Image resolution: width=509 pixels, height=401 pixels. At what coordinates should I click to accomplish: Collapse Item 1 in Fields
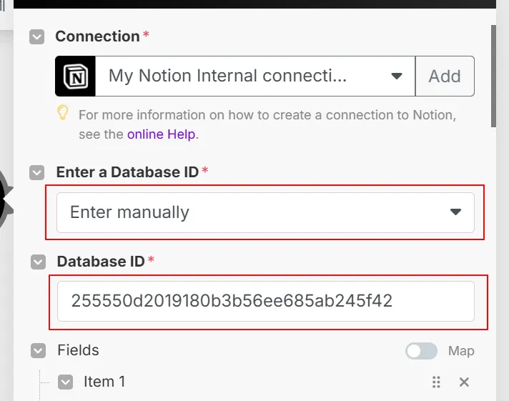pyautogui.click(x=65, y=382)
